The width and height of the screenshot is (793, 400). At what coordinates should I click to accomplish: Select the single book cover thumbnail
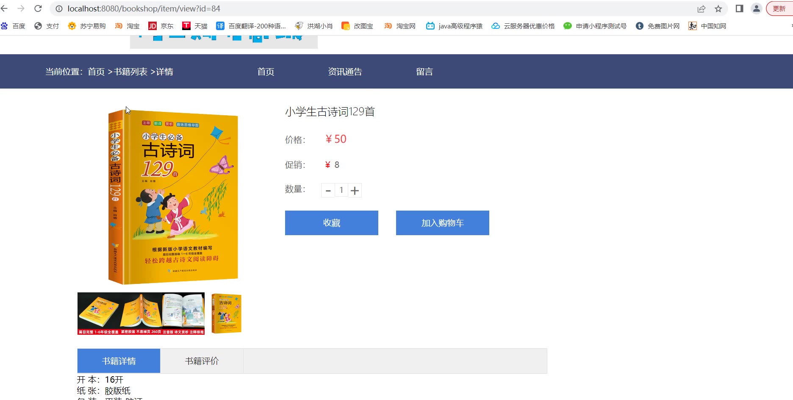pyautogui.click(x=226, y=314)
